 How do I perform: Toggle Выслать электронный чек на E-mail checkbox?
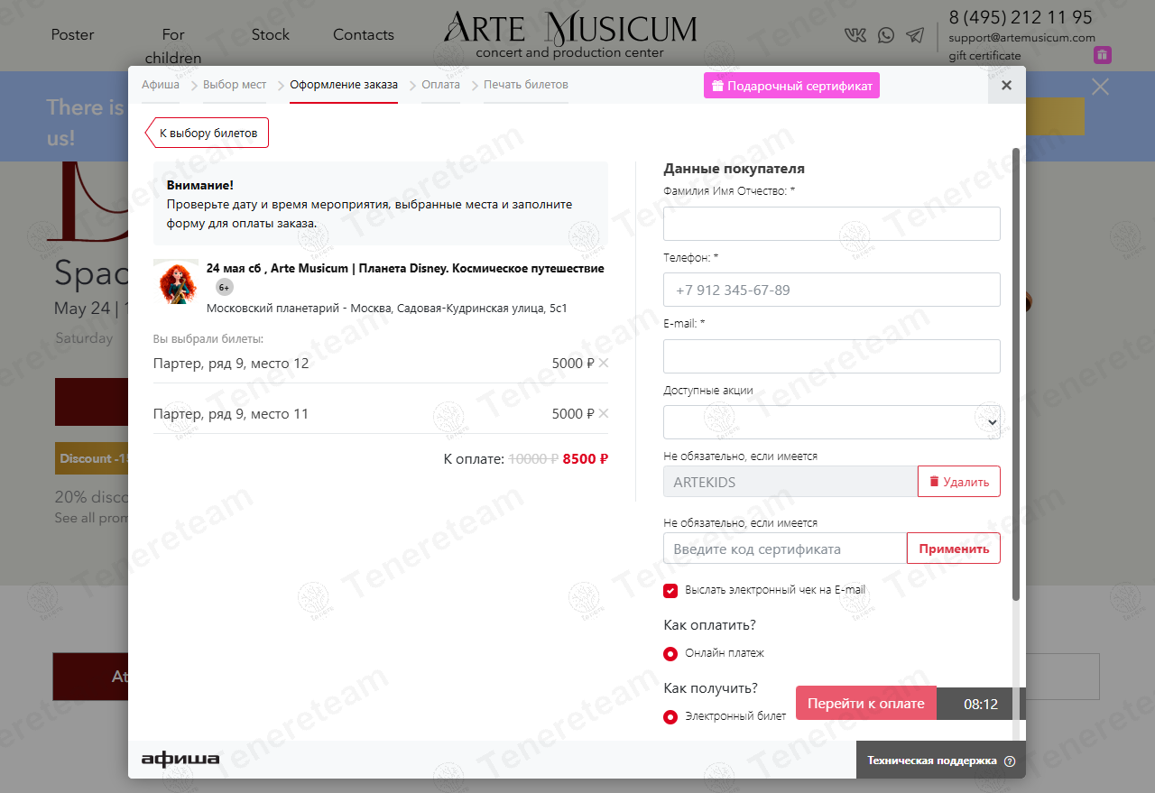click(x=670, y=591)
